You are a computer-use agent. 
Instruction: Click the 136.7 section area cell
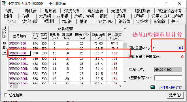tap(99, 53)
